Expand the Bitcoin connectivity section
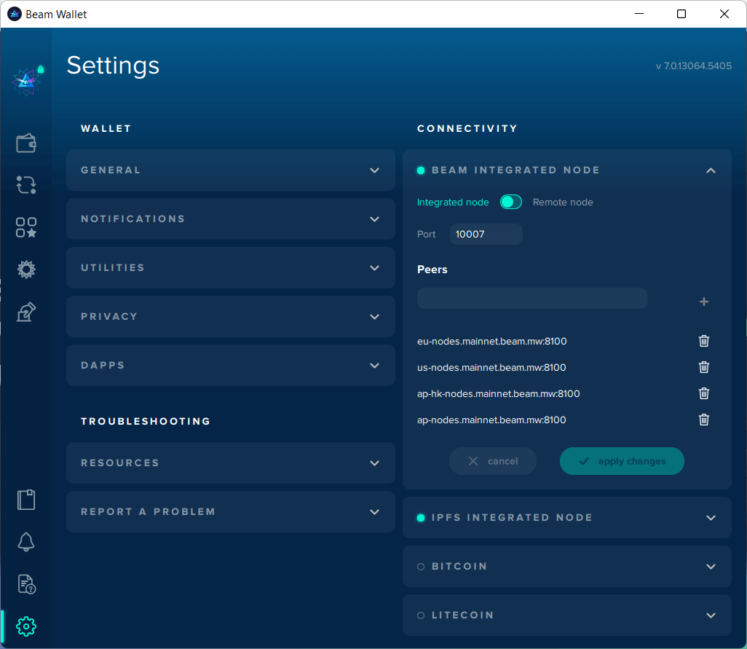747x649 pixels. coord(566,567)
